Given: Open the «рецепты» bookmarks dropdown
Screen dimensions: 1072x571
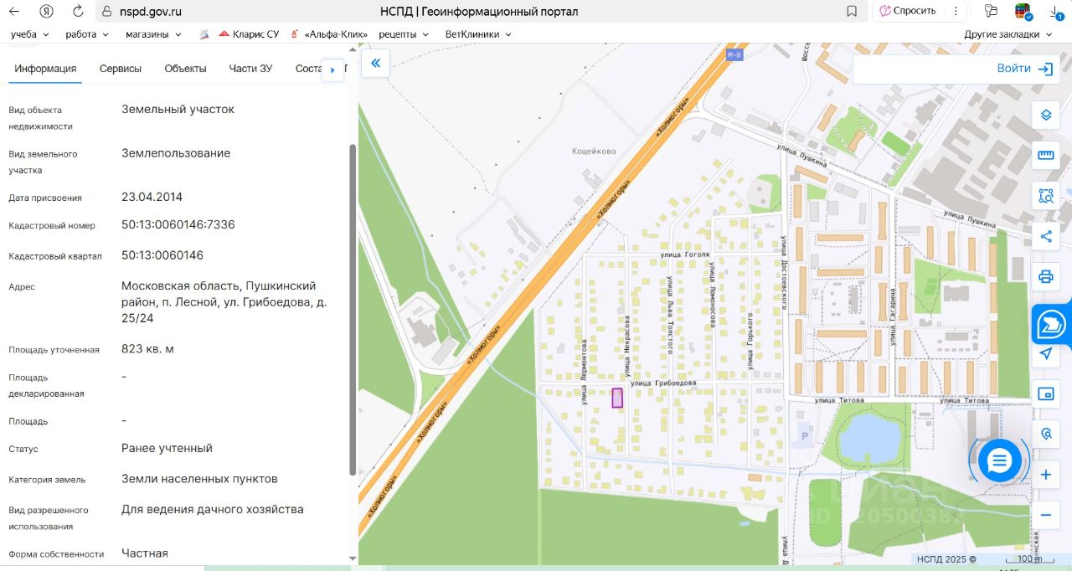Looking at the screenshot, I should coord(404,34).
